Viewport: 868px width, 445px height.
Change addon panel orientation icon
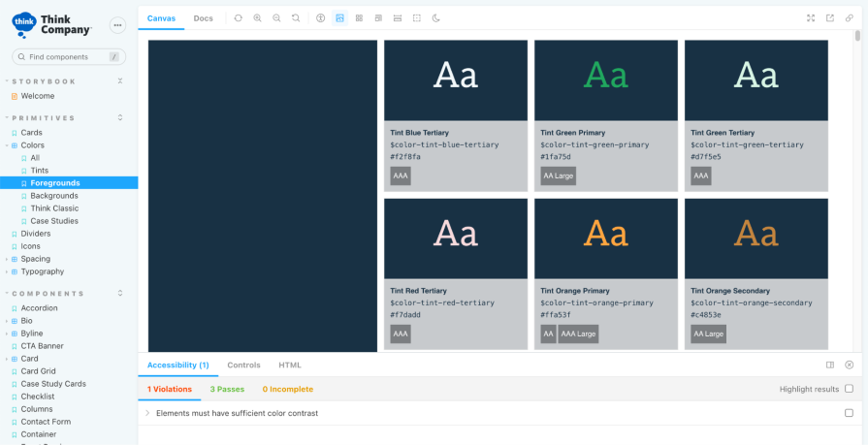[830, 365]
